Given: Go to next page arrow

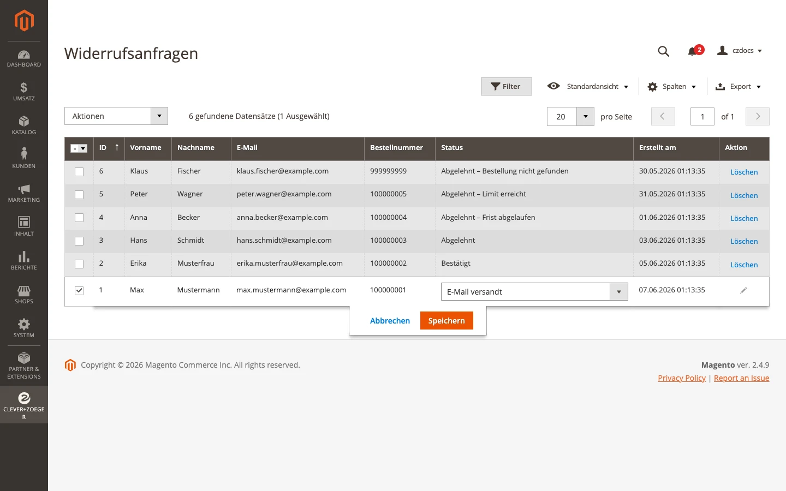Looking at the screenshot, I should coord(758,116).
